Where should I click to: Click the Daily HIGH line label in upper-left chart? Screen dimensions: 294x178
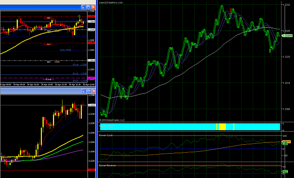coord(66,50)
